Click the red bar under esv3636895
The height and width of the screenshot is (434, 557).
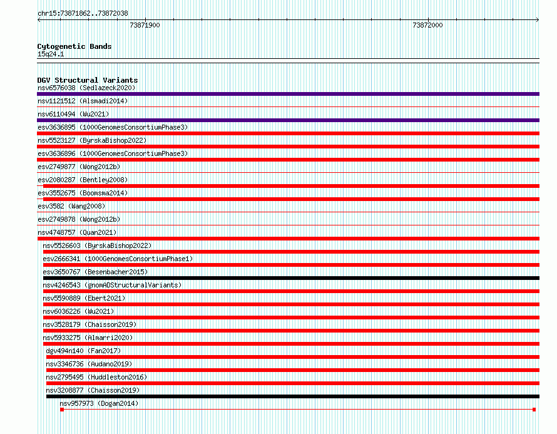(288, 133)
